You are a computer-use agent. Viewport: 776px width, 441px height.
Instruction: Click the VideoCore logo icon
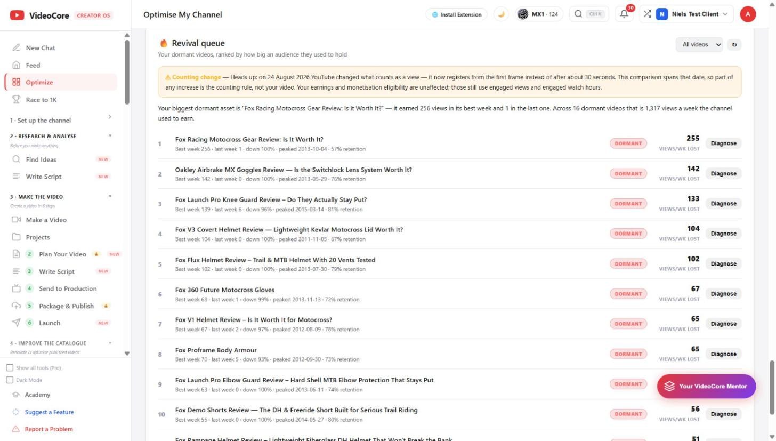click(17, 15)
